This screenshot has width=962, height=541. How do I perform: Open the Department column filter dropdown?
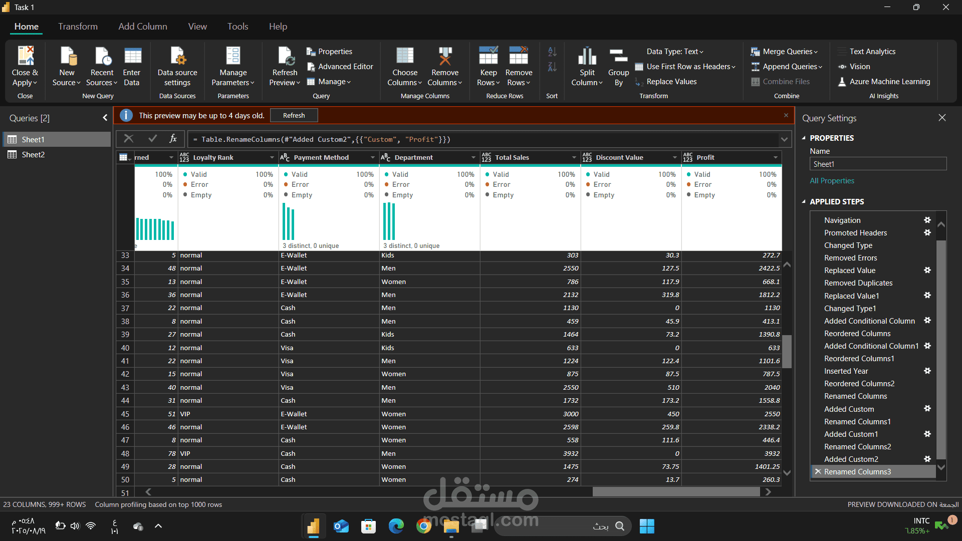473,157
